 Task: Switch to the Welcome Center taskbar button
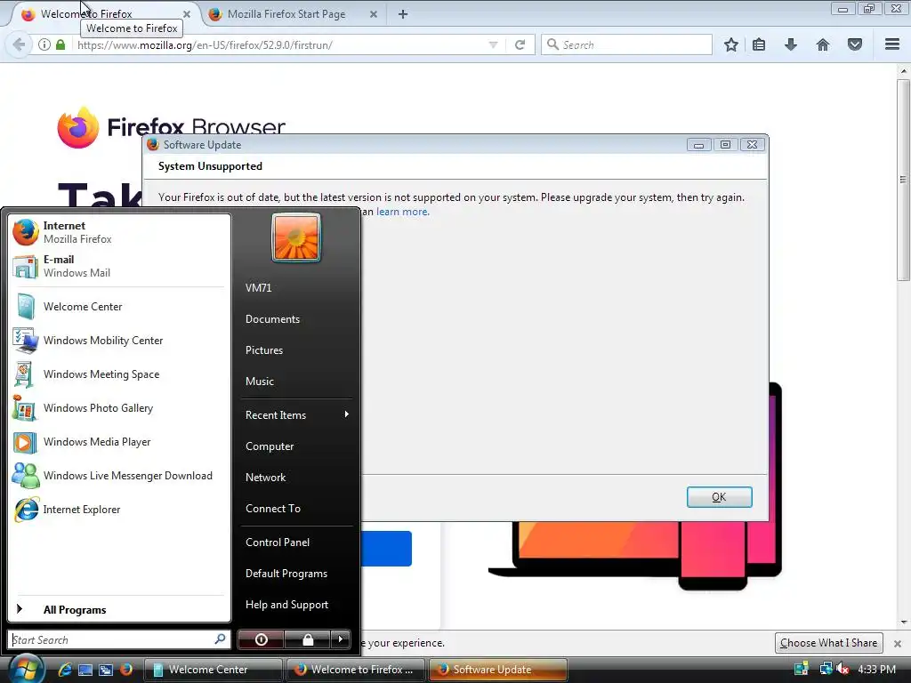point(213,670)
